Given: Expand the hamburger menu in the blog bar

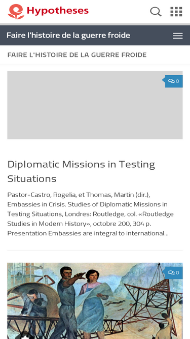Looking at the screenshot, I should [178, 36].
